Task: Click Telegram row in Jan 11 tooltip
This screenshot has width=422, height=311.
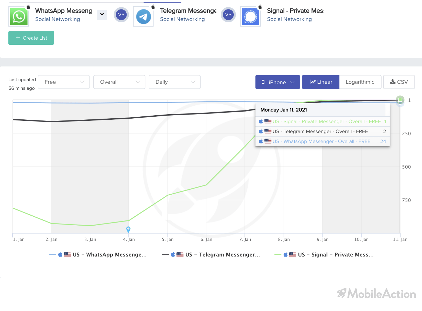Action: point(322,132)
